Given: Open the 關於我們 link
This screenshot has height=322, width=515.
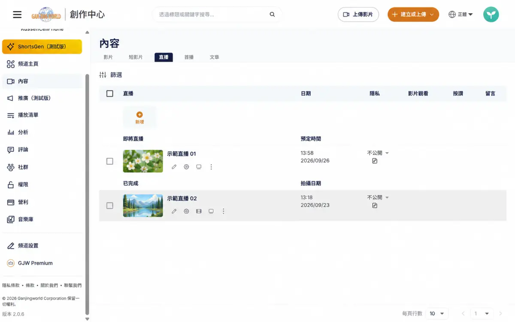Looking at the screenshot, I should pyautogui.click(x=49, y=286).
